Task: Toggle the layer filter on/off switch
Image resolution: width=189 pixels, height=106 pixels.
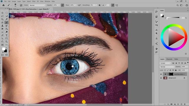Action: pyautogui.click(x=188, y=63)
